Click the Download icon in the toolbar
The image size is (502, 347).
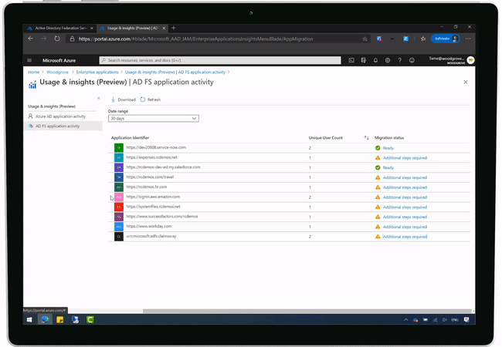tap(114, 99)
